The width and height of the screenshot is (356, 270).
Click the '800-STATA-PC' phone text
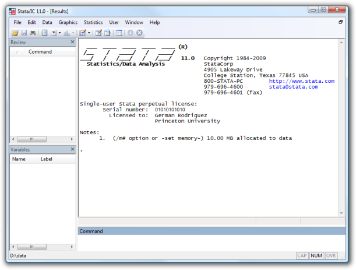[x=223, y=81]
